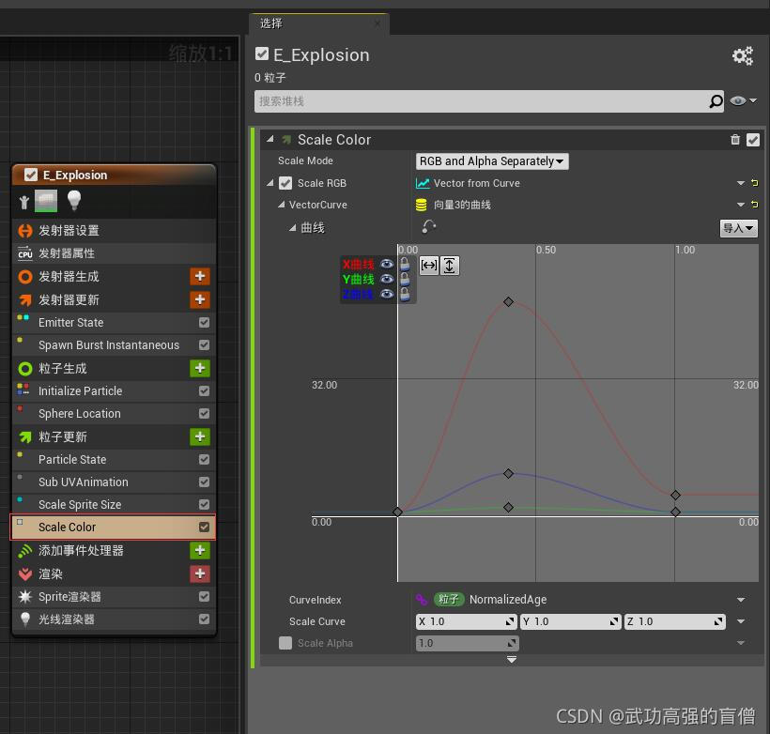Select the red curve peak keyframe
The height and width of the screenshot is (734, 770).
508,301
